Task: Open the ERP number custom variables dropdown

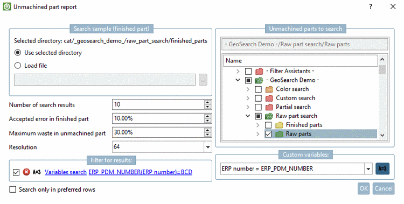Action: 368,169
